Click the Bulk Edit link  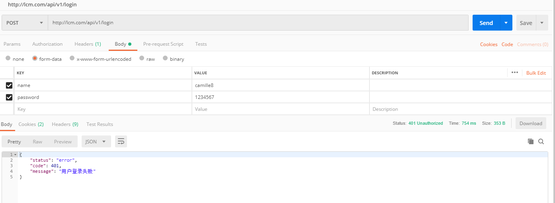point(536,73)
